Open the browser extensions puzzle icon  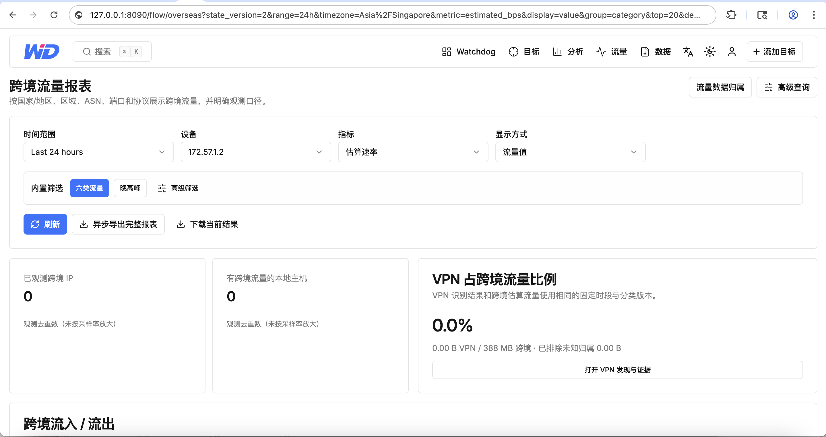[x=731, y=15]
